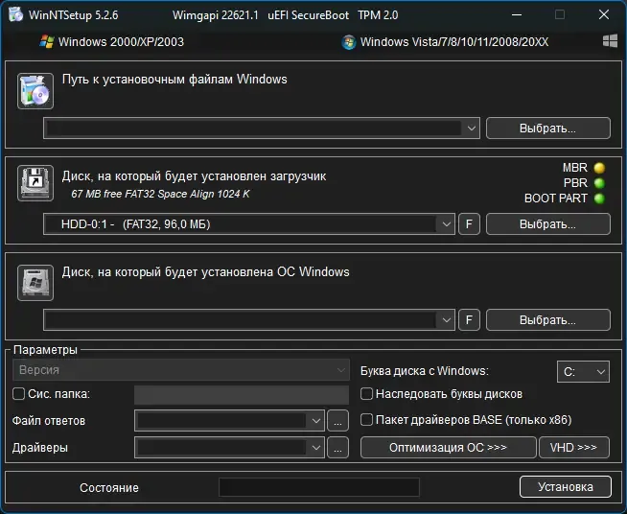627x514 pixels.
Task: Switch to Windows Vista/7/8/10/11/2008/20XX tab
Action: [445, 42]
